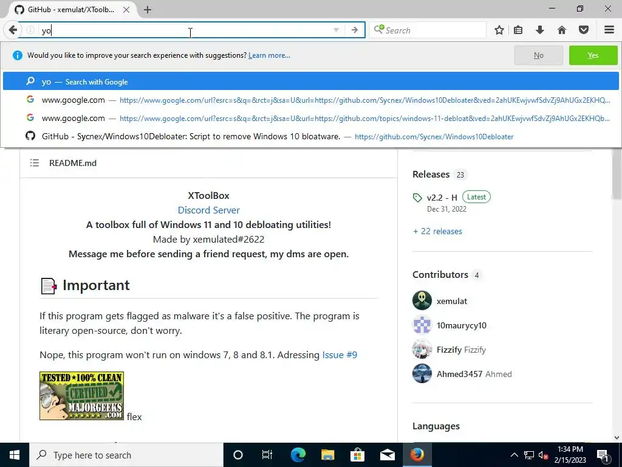Click the site info icon in address bar
Viewport: 622px width, 467px height.
pyautogui.click(x=30, y=30)
